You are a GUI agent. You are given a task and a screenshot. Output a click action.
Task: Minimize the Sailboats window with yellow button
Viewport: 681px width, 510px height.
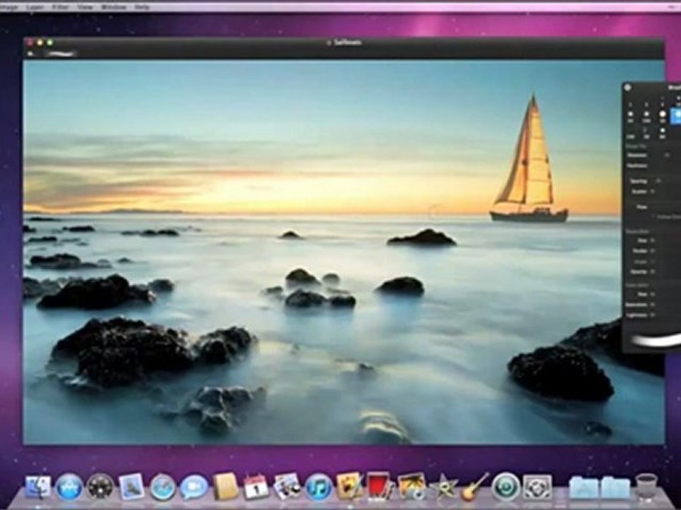40,42
